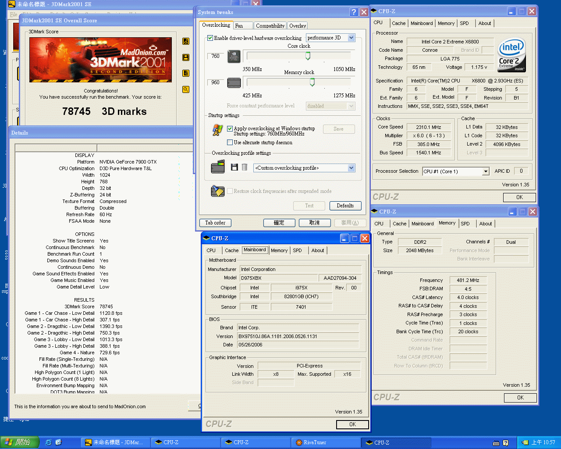Click BIOS version field BX97510J

(x=298, y=336)
